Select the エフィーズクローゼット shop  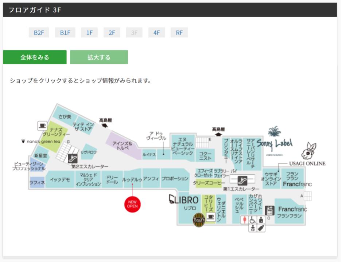pos(203,173)
